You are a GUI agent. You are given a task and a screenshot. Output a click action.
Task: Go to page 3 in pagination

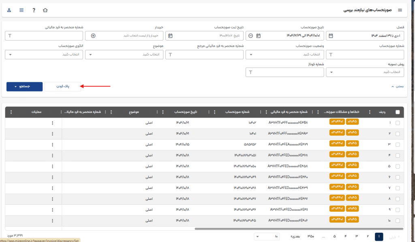(x=357, y=236)
